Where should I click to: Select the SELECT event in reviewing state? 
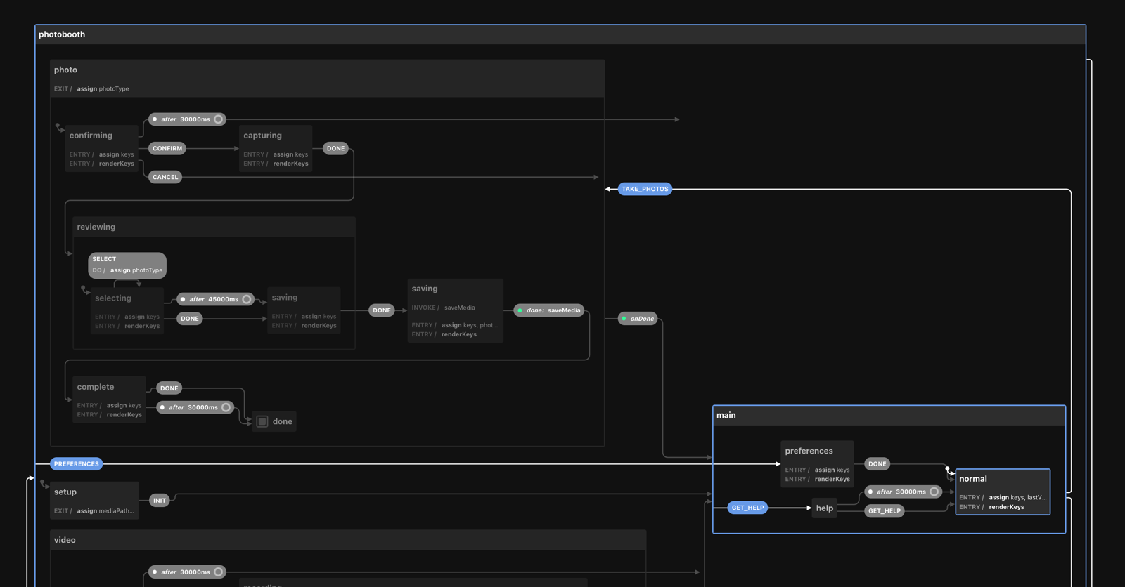tap(127, 265)
